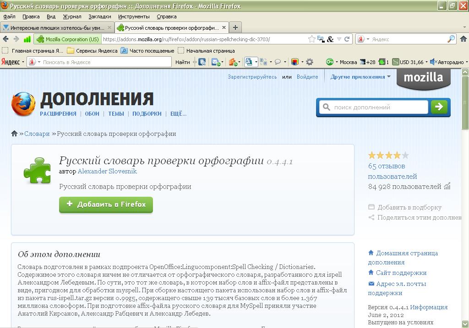Open Yandex bar settings gear
Screen dimensions: 469x328
pos(310,62)
